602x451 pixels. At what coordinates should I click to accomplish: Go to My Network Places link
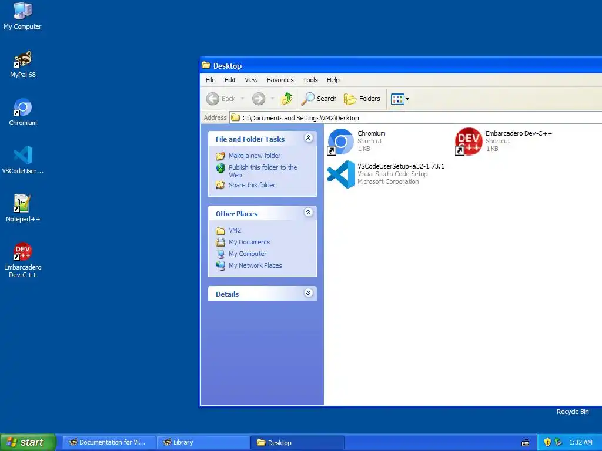click(255, 265)
